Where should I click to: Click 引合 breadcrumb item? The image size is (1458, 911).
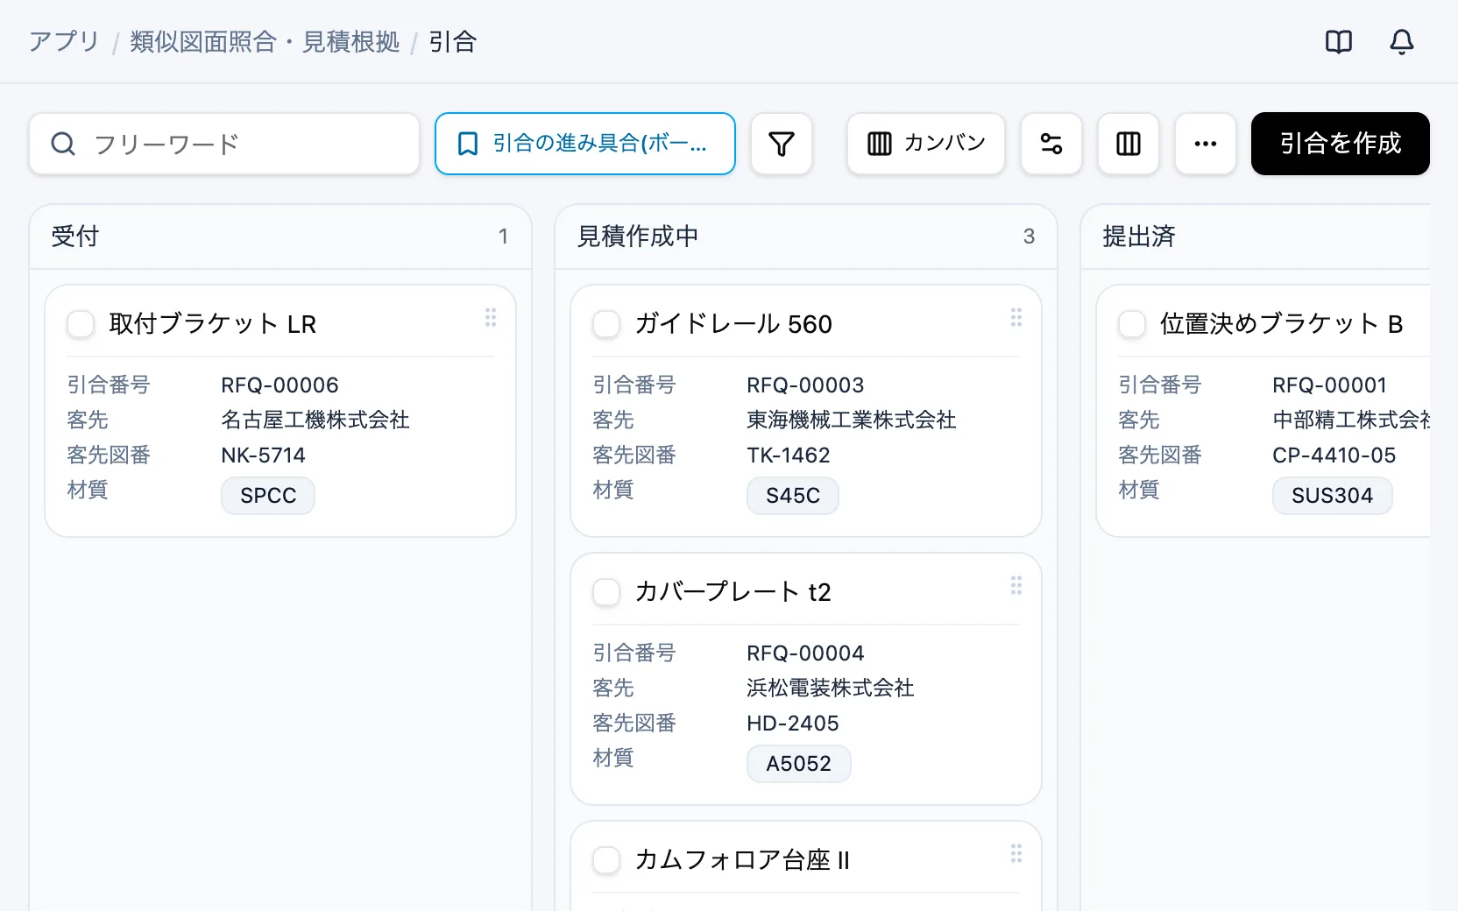[x=453, y=41]
